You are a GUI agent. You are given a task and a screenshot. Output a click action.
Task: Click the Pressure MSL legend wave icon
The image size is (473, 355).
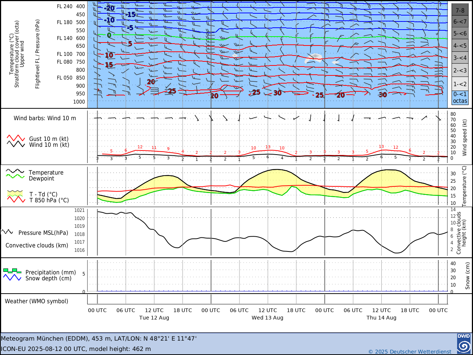(7, 232)
